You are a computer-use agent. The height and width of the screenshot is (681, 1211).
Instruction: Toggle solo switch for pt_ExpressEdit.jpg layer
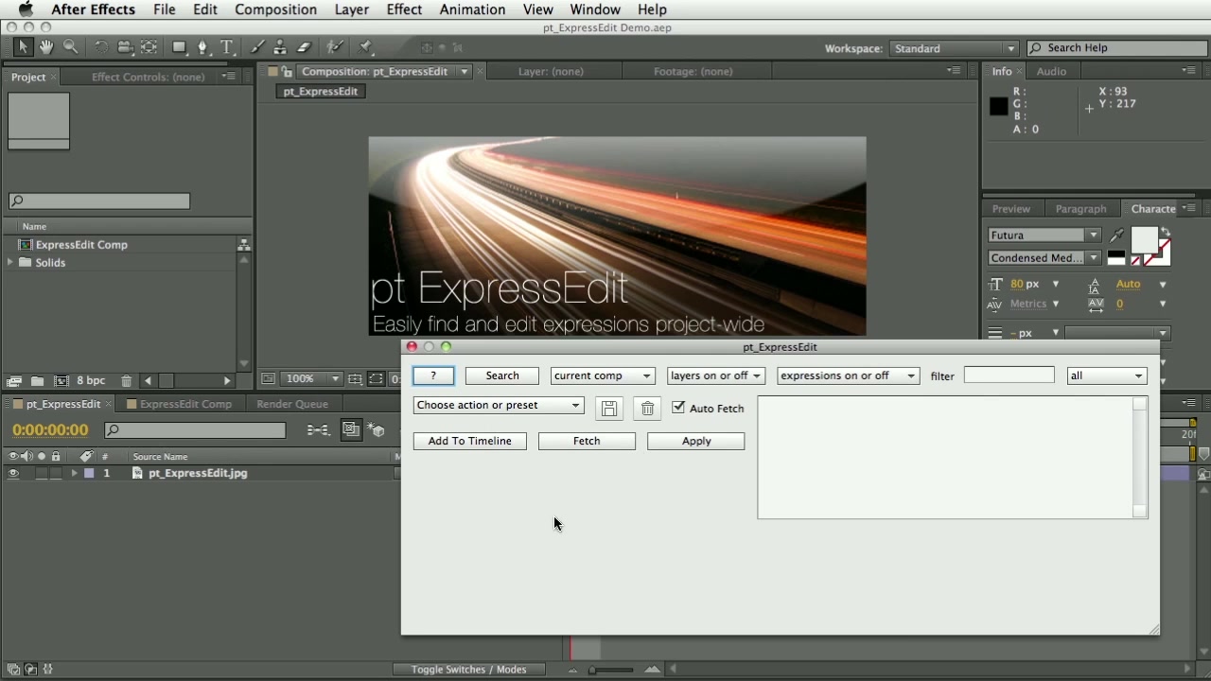click(x=41, y=473)
